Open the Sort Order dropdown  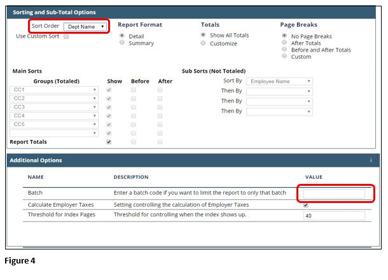pos(85,27)
